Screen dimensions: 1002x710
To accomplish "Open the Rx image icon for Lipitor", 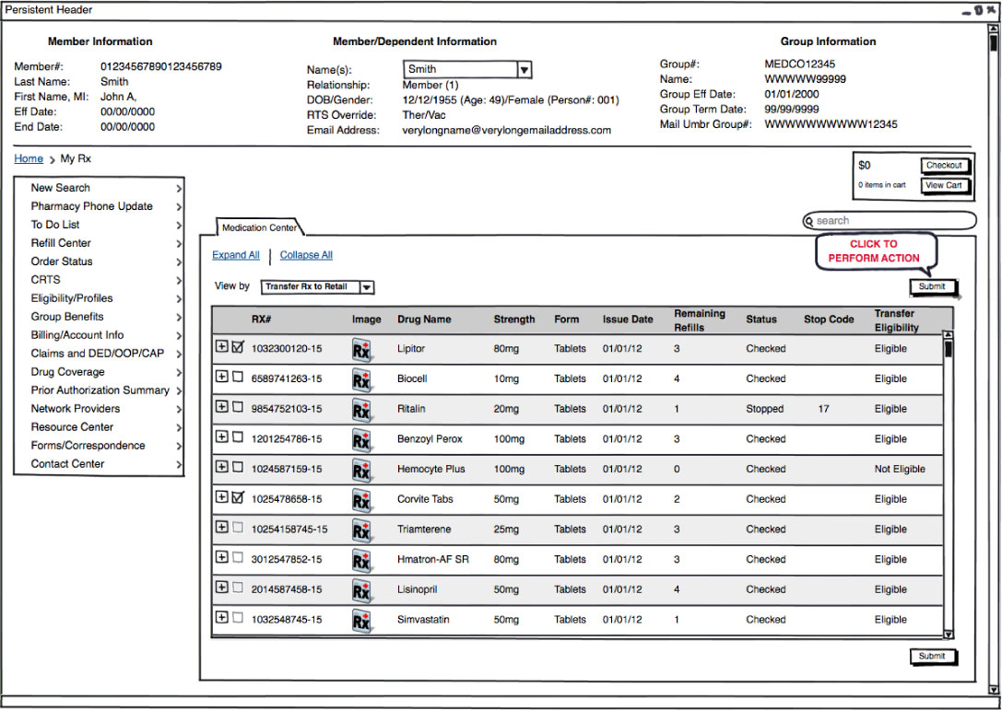I will (x=361, y=350).
